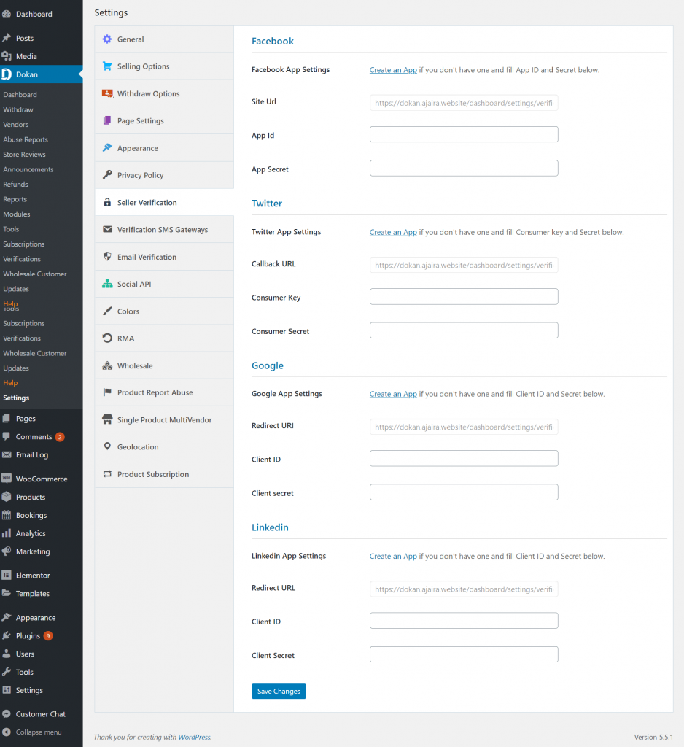Click the Linkedin Client ID field
The image size is (684, 747).
[464, 620]
